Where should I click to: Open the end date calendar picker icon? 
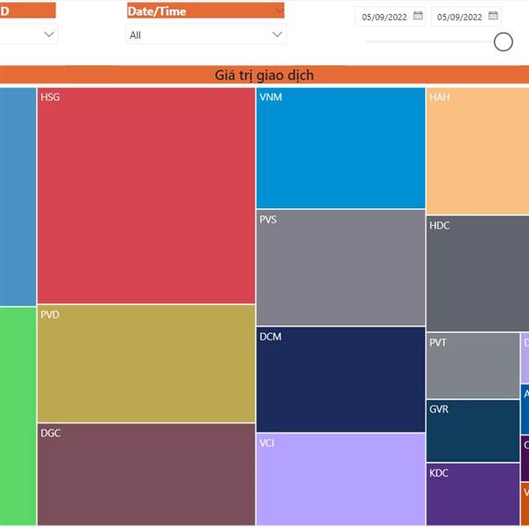coord(493,16)
